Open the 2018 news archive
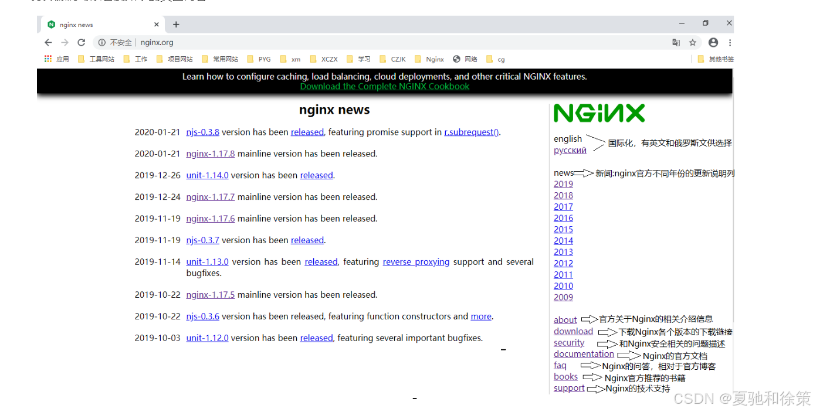 click(563, 196)
